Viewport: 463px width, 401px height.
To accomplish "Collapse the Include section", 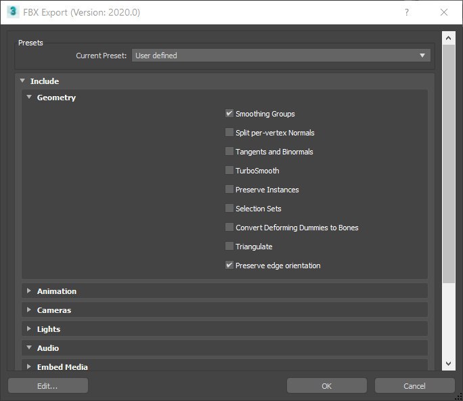I will [22, 81].
